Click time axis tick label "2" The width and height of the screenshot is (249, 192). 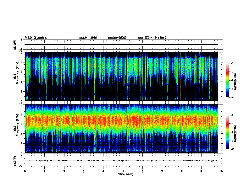tap(64, 171)
